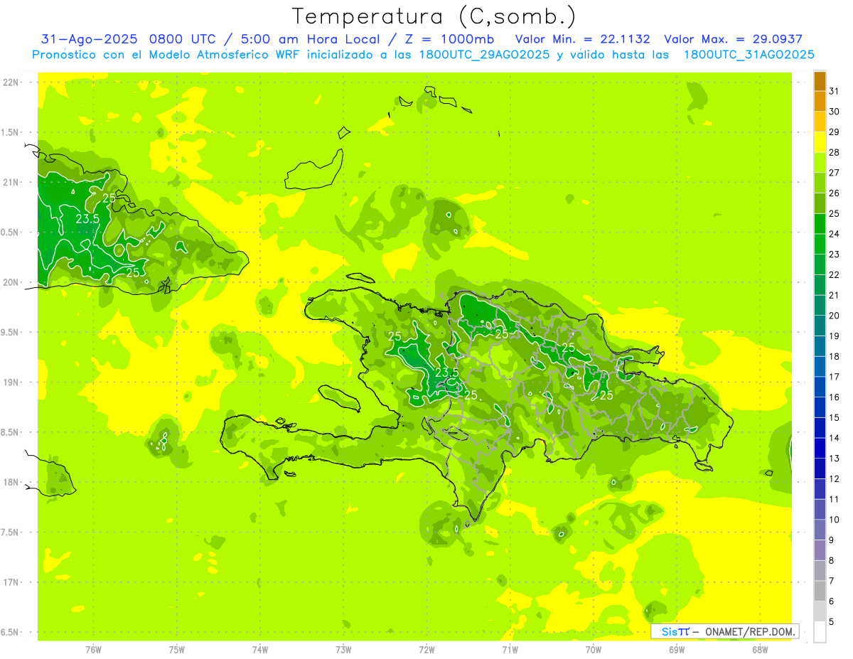Click the '19N' latitude axis label
853x659 pixels.
[12, 382]
